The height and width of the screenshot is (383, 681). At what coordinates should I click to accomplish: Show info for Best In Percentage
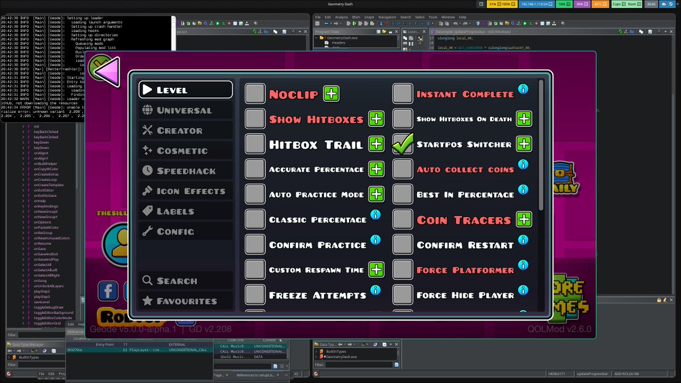pos(523,190)
